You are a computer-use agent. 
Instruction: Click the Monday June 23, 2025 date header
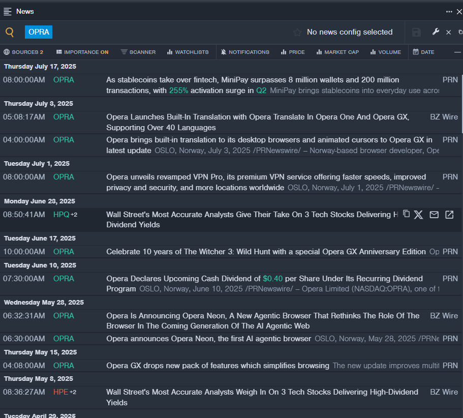pyautogui.click(x=40, y=201)
